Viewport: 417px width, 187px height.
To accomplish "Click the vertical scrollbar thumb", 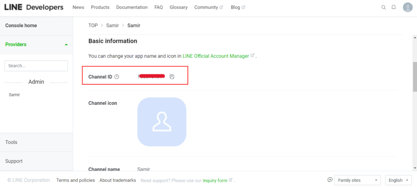I will click(x=415, y=77).
